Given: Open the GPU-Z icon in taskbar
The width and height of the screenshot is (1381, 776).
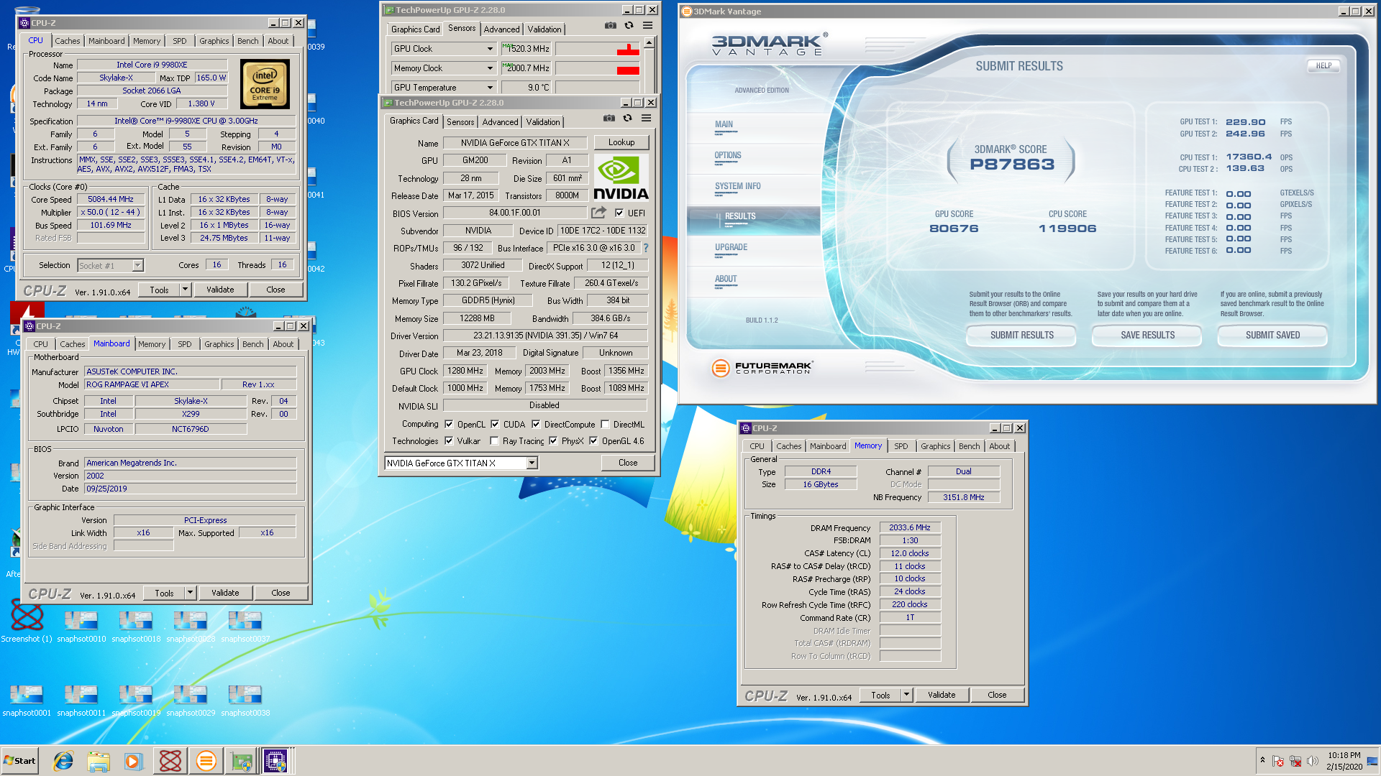Looking at the screenshot, I should click(x=242, y=761).
